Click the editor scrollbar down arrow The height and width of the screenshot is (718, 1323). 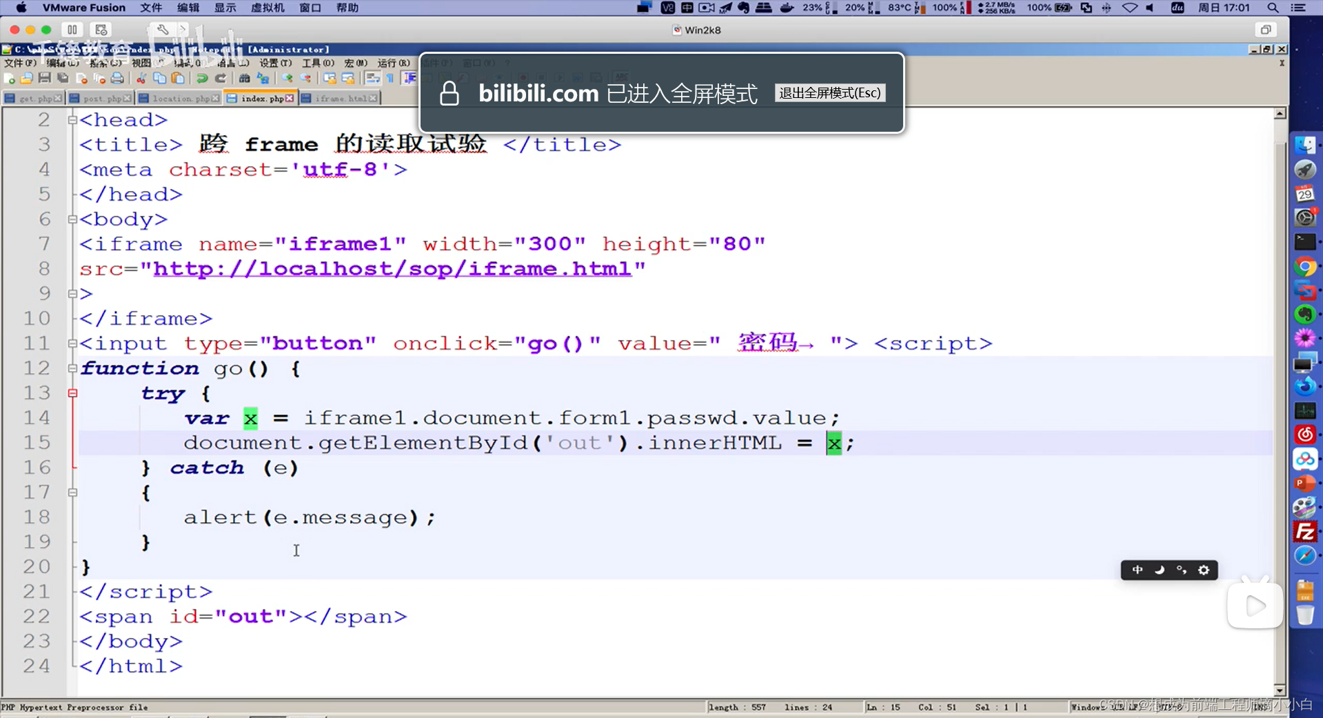click(x=1280, y=690)
